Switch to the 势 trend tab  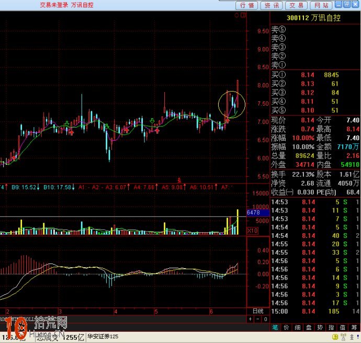click(320, 327)
